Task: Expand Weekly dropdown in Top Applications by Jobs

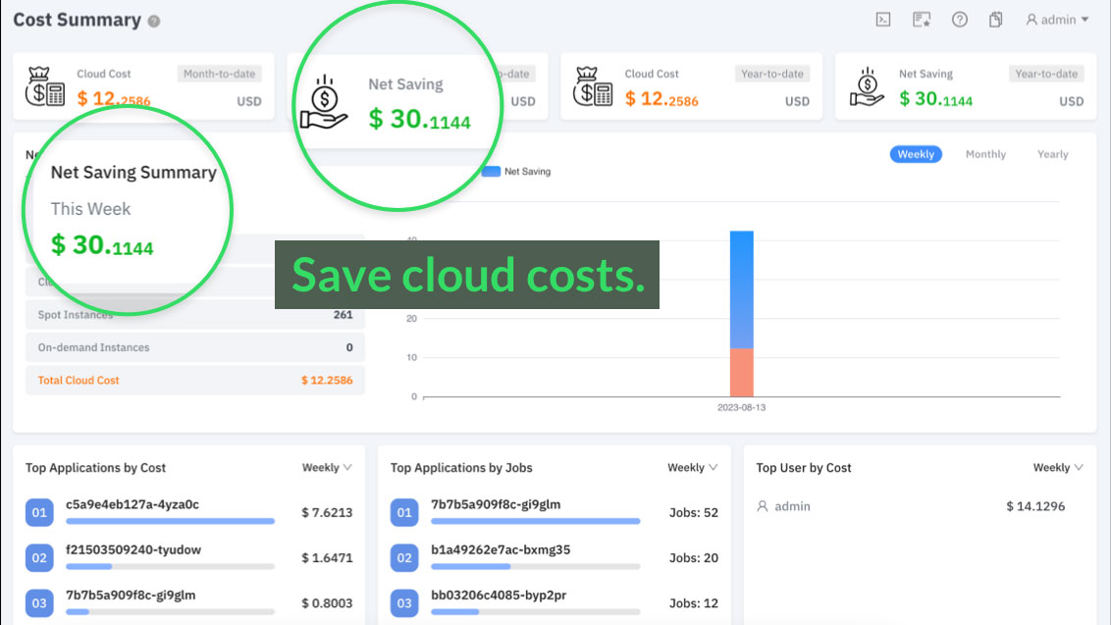Action: click(x=693, y=468)
